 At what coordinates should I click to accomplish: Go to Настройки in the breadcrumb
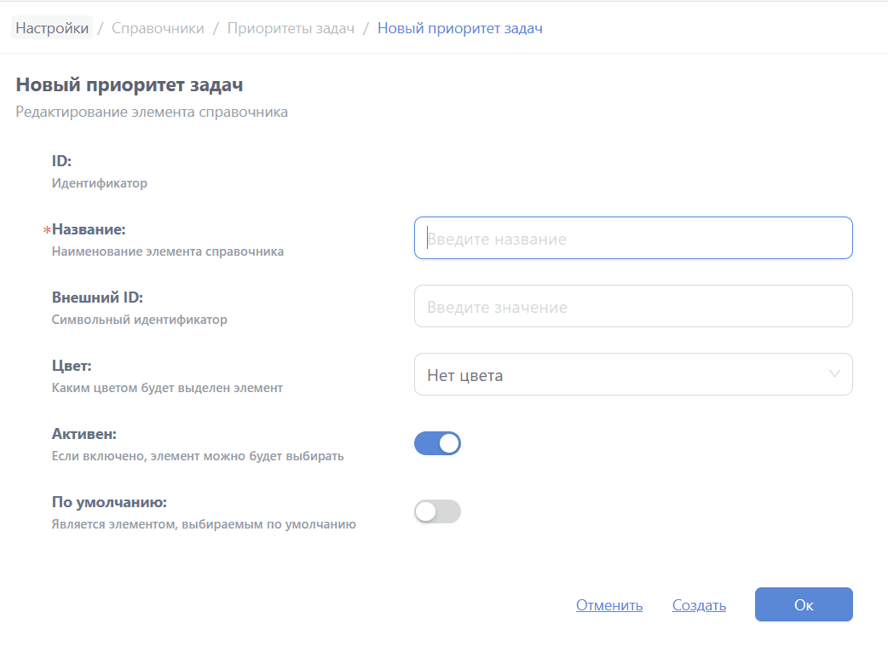[52, 28]
